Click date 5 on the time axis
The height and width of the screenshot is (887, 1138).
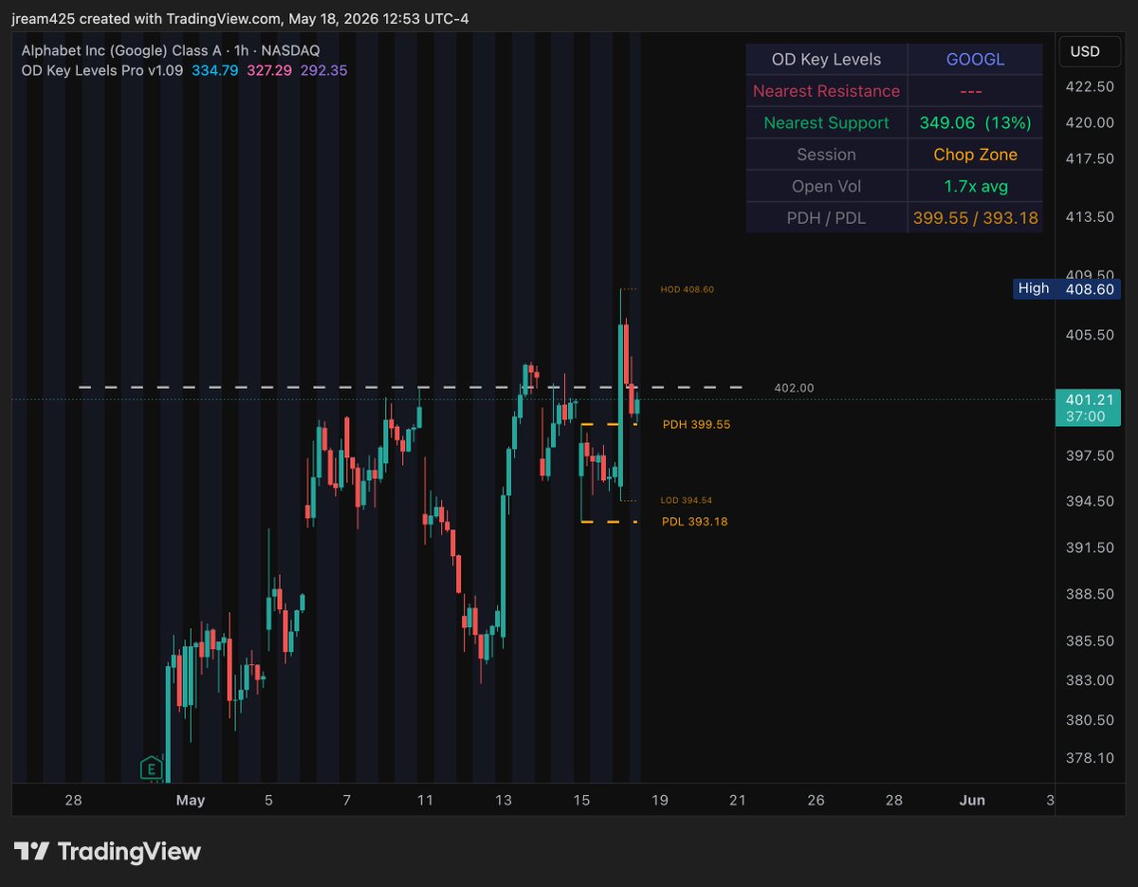268,801
